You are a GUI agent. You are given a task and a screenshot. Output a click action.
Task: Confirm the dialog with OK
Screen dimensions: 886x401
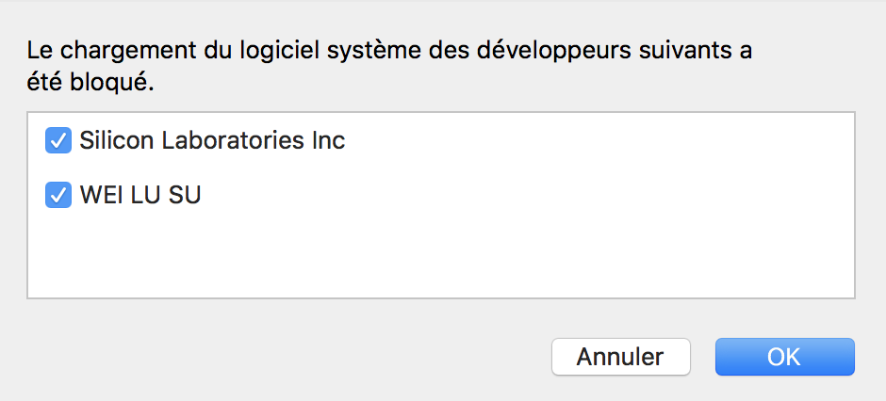click(x=784, y=357)
